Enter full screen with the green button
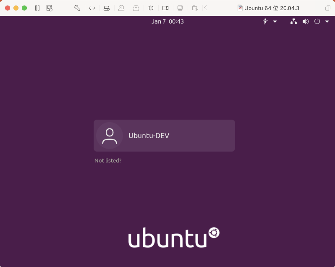 [x=25, y=8]
